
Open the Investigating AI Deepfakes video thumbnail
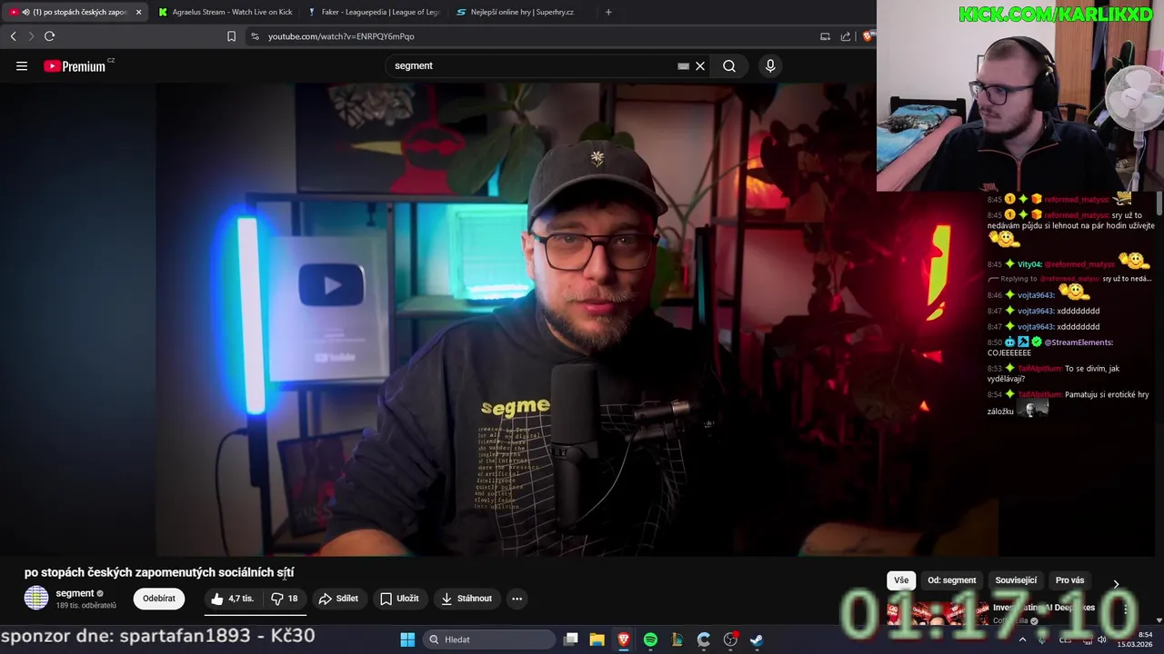(938, 613)
